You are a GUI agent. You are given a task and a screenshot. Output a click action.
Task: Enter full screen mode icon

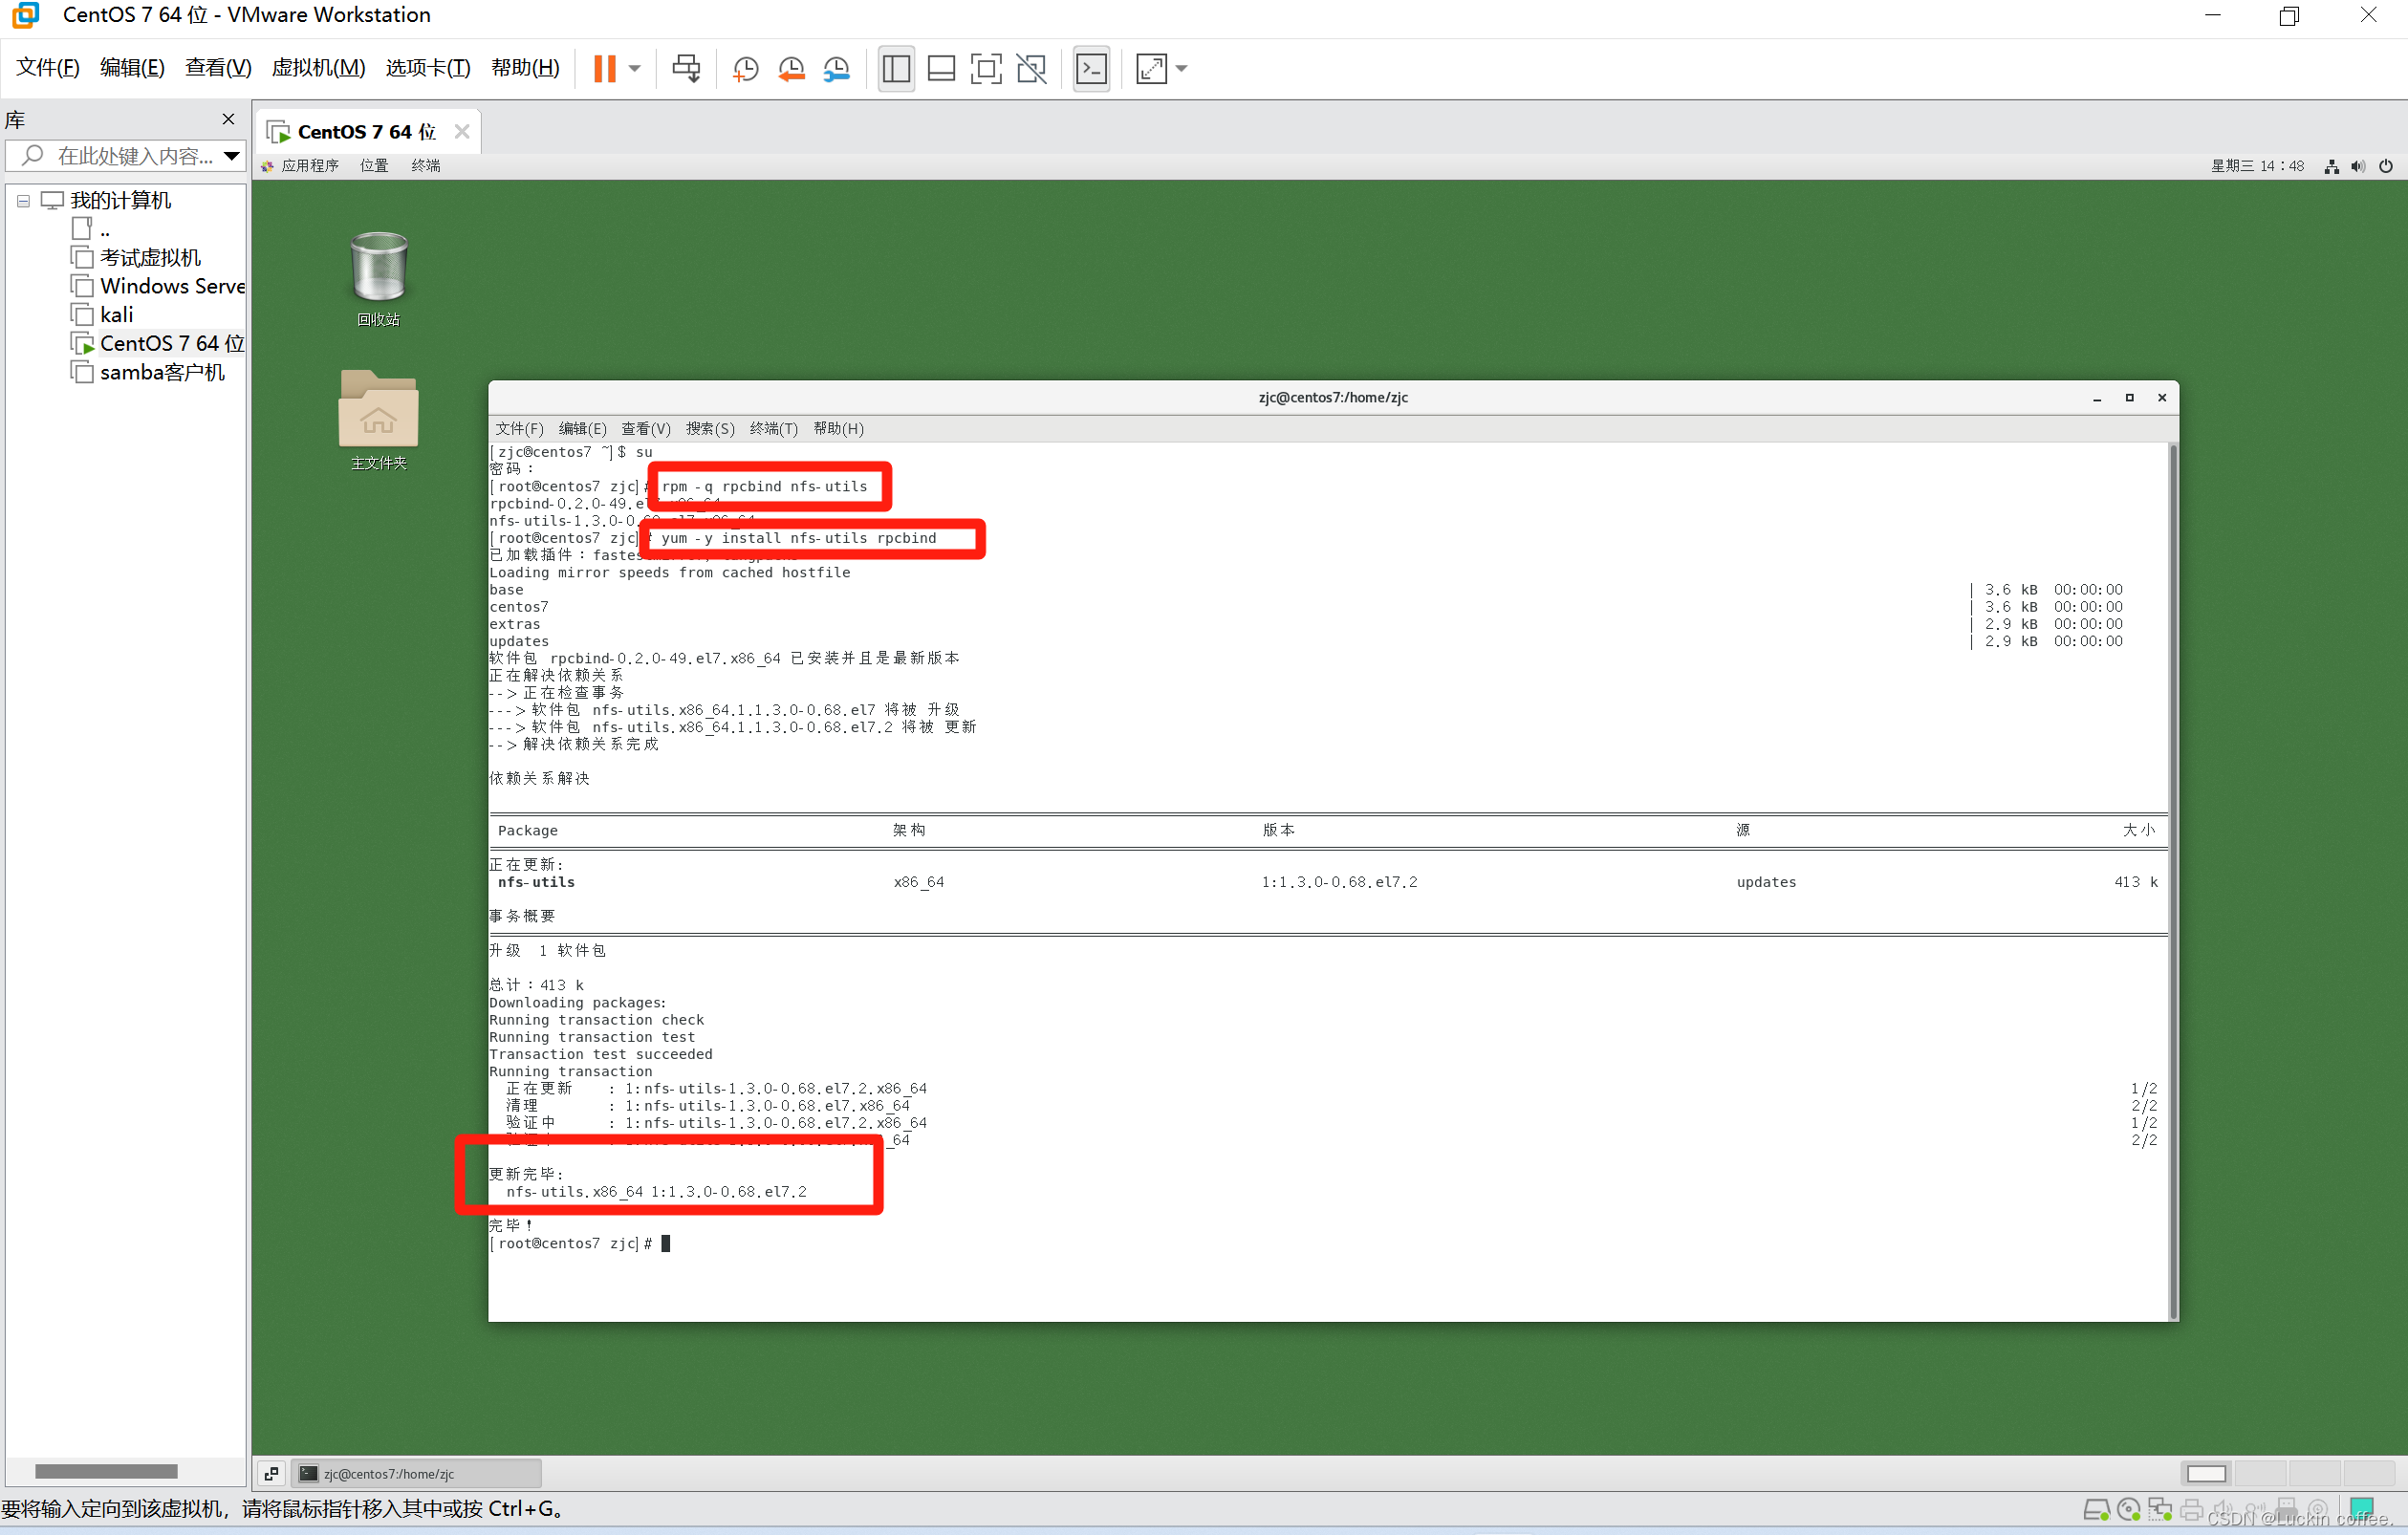pos(986,68)
